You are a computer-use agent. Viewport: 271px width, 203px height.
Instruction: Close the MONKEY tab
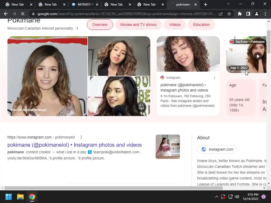pyautogui.click(x=97, y=4)
